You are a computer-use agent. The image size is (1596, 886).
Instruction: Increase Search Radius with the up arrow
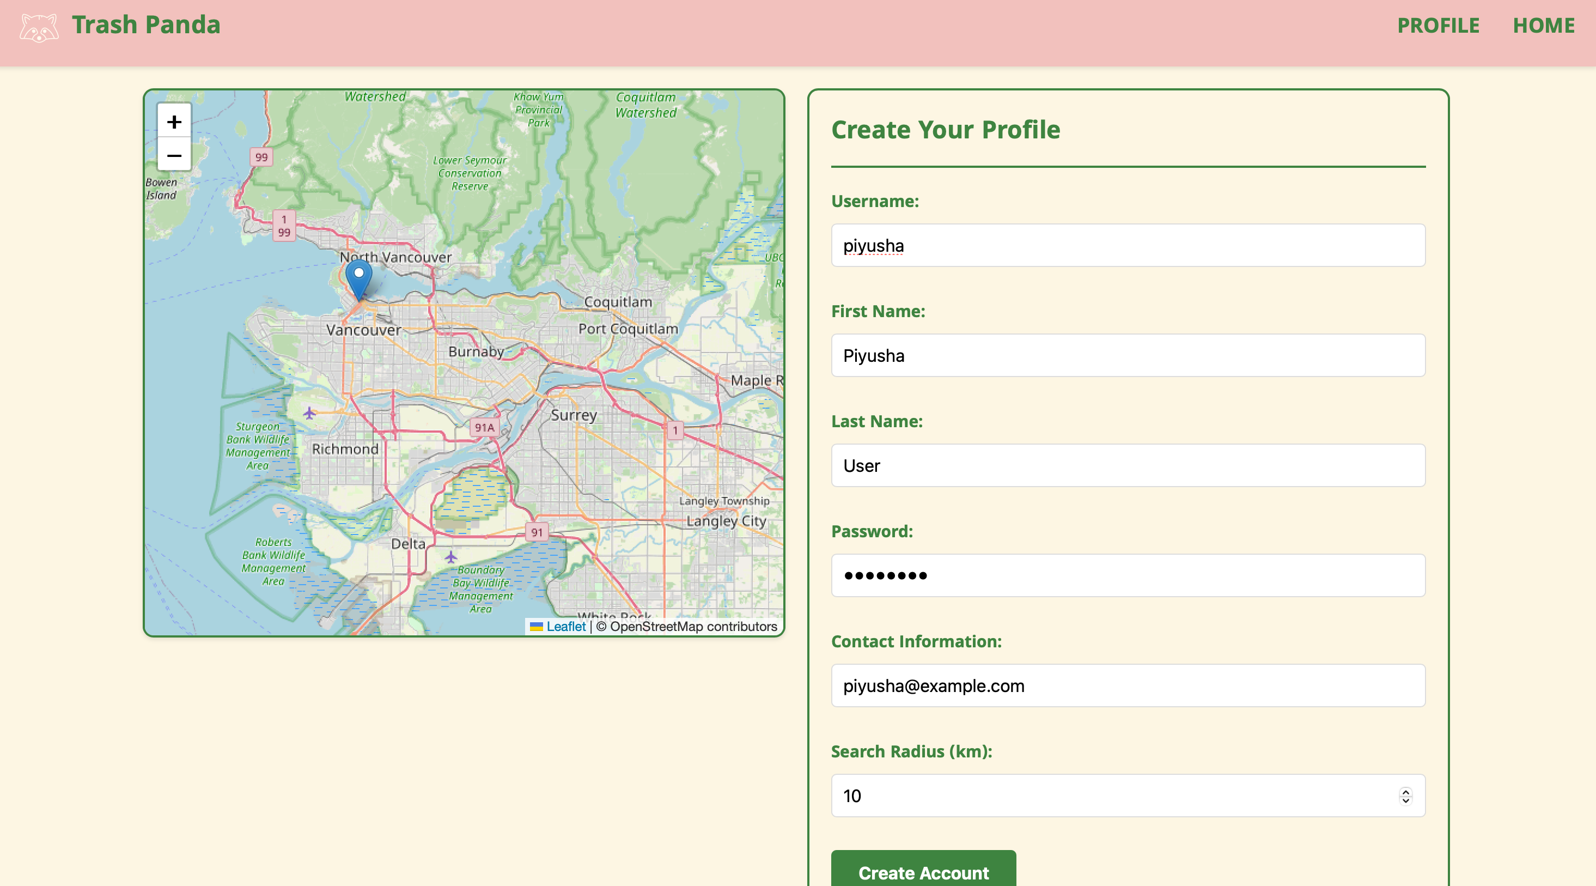pos(1405,791)
